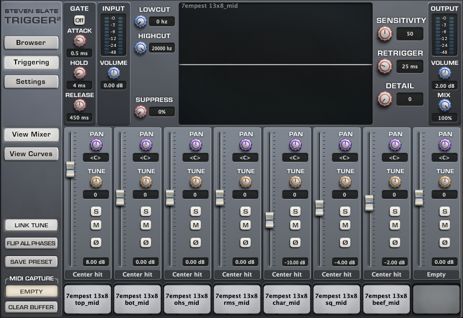Click the Pan knob on top_mid channel
Screen dimensions: 463x318
pyautogui.click(x=96, y=145)
